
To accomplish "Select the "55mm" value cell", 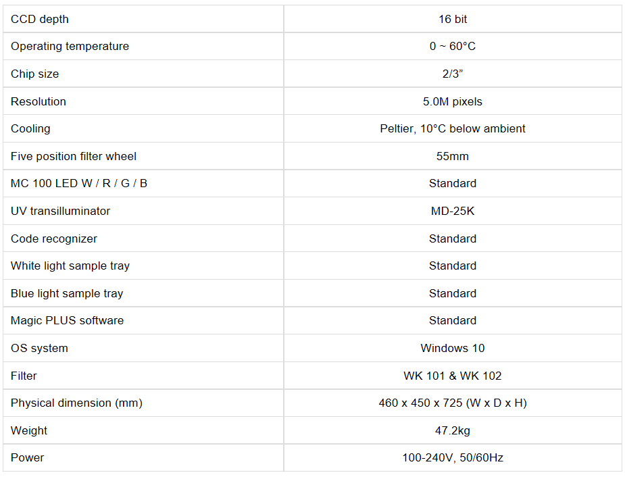I will [452, 156].
